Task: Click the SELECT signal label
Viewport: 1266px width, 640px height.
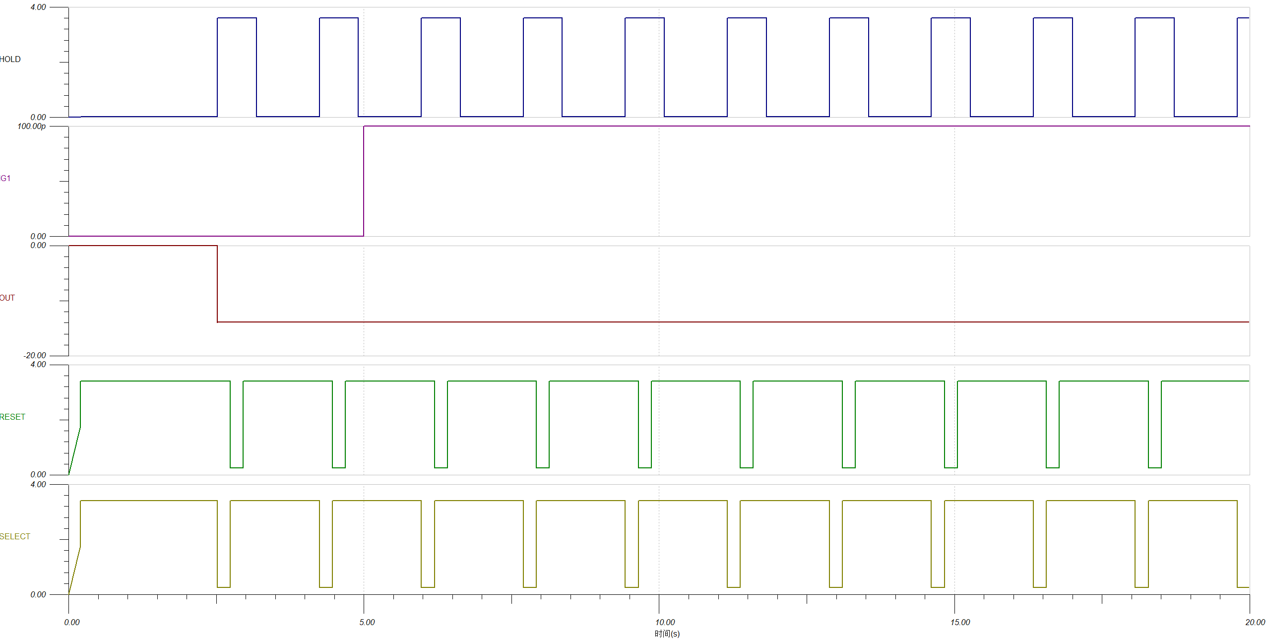Action: 15,536
